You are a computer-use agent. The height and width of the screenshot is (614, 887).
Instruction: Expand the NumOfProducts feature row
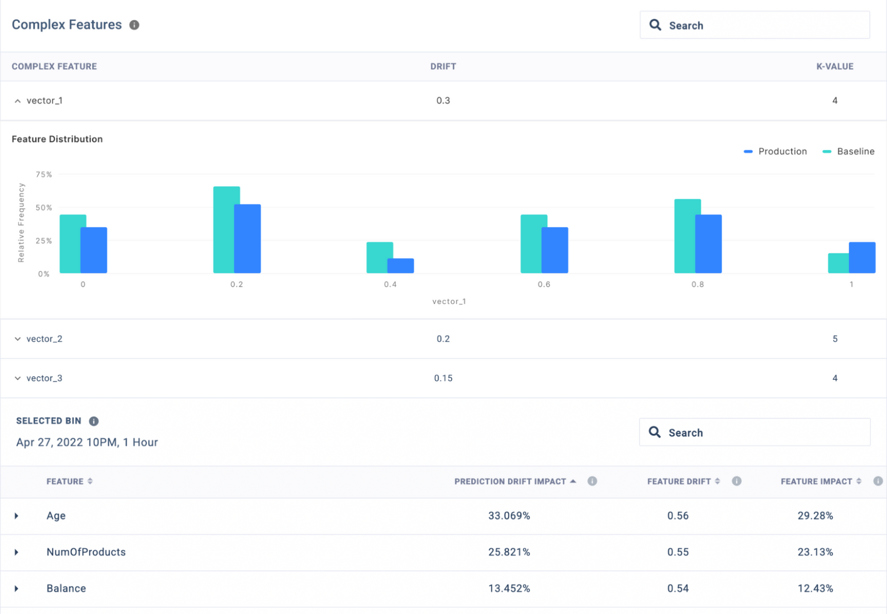[17, 552]
